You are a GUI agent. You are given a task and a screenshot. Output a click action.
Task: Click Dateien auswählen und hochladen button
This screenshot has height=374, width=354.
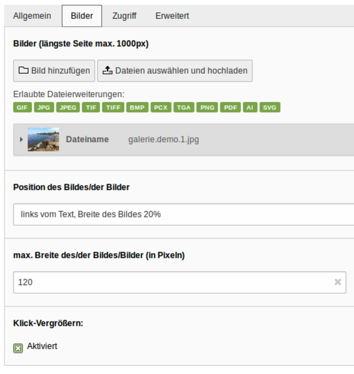pos(175,71)
